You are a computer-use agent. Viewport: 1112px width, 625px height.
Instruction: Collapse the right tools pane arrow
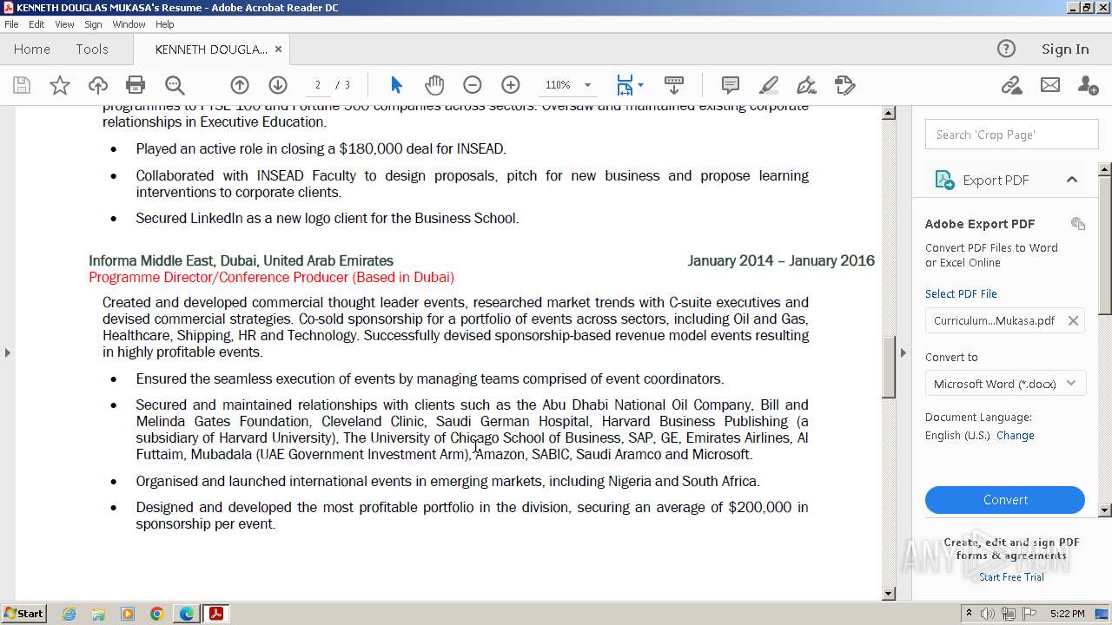(903, 352)
